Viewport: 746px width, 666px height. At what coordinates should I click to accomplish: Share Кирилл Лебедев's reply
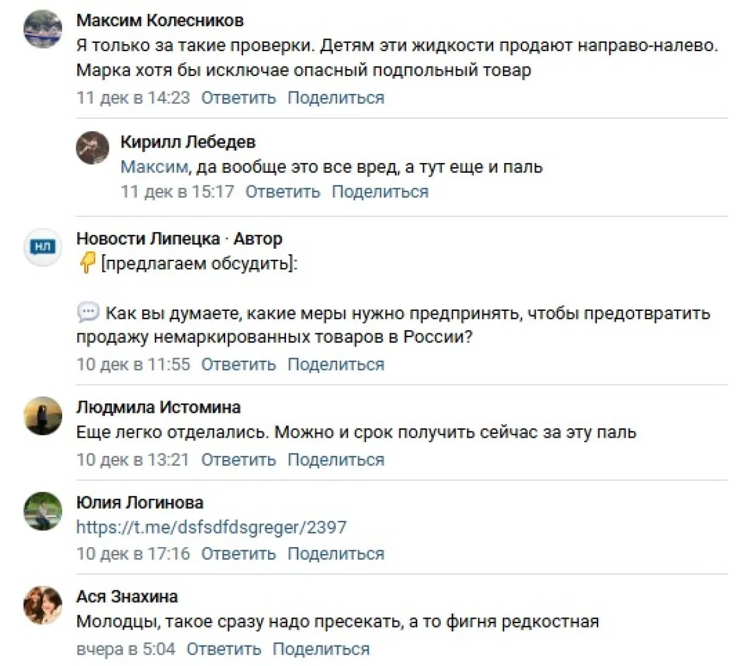point(380,192)
